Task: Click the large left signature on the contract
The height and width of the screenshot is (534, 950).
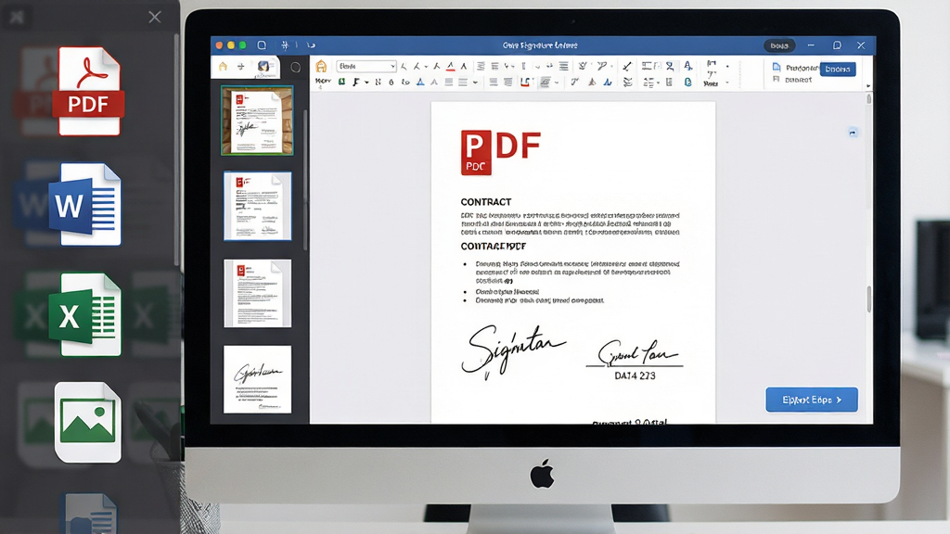Action: click(513, 351)
